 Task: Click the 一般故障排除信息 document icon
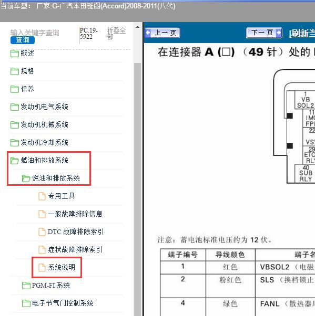[42, 214]
